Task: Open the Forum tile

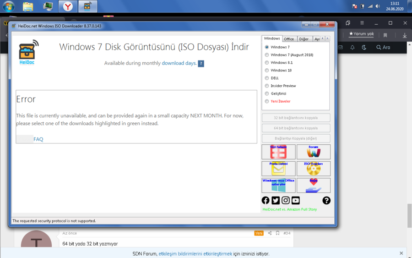Action: [x=314, y=152]
